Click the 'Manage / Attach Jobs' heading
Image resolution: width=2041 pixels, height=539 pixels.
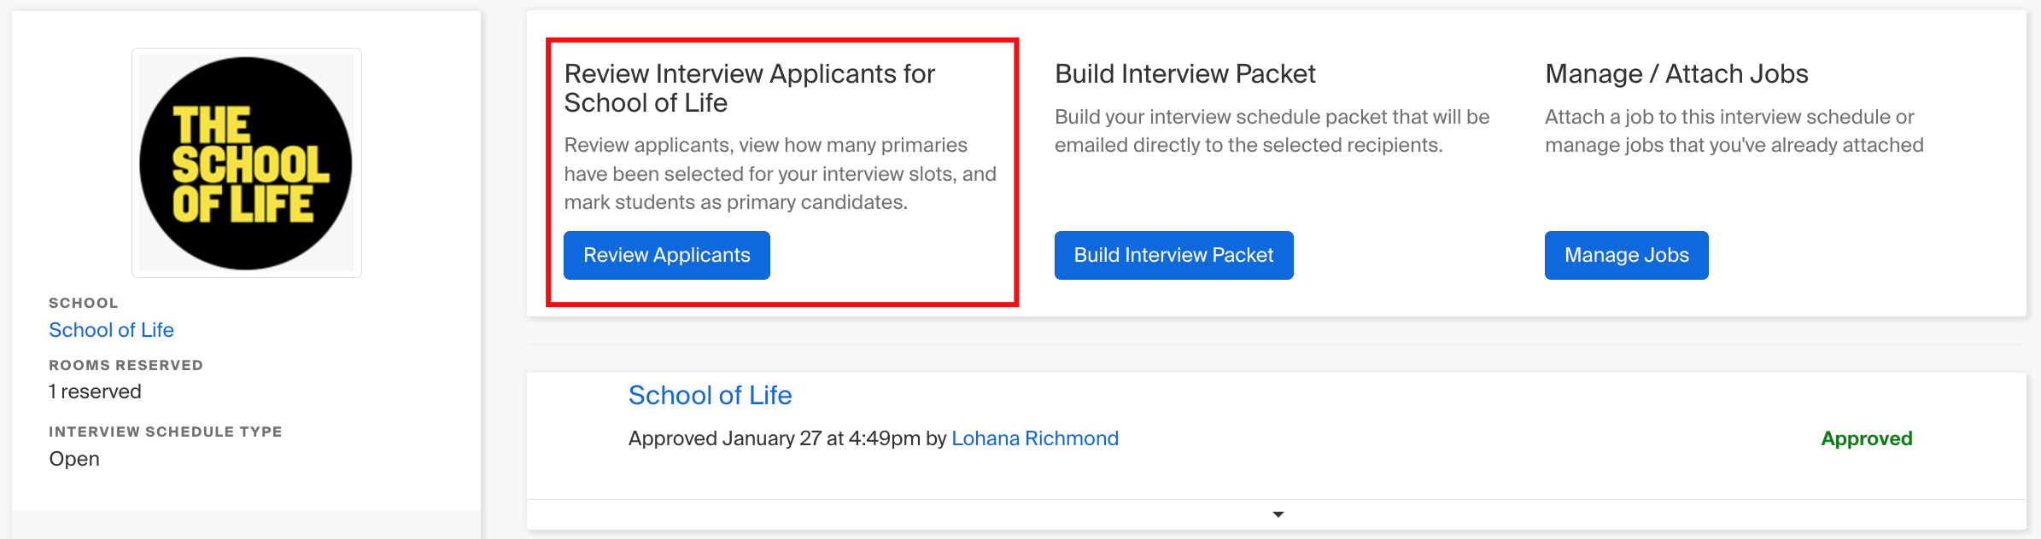pyautogui.click(x=1676, y=74)
